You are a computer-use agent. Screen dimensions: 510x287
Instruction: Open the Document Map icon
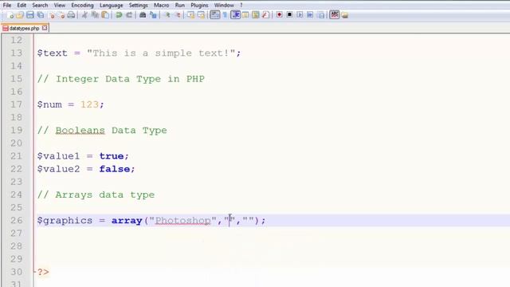pos(256,15)
